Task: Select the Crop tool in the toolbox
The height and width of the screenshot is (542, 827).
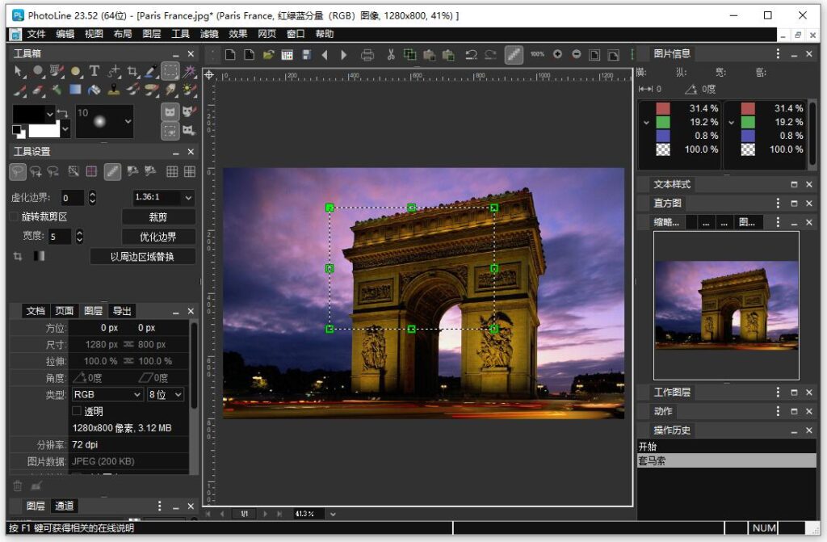Action: pyautogui.click(x=132, y=71)
